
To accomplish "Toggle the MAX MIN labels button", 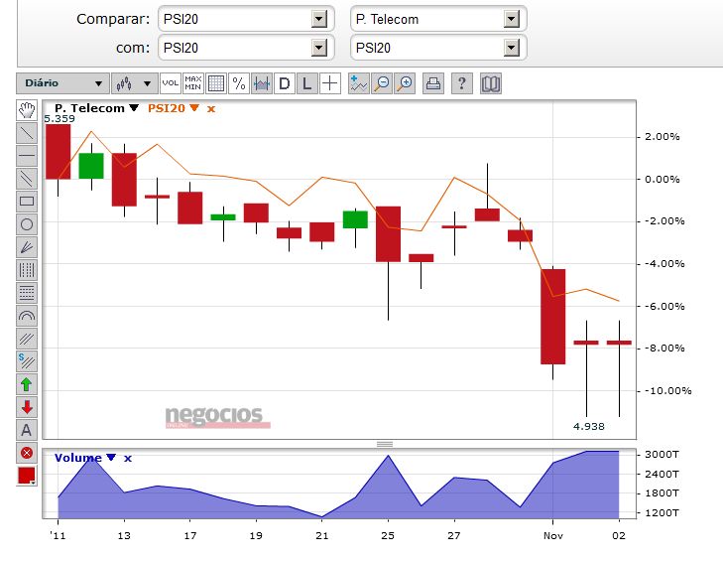I will (192, 83).
